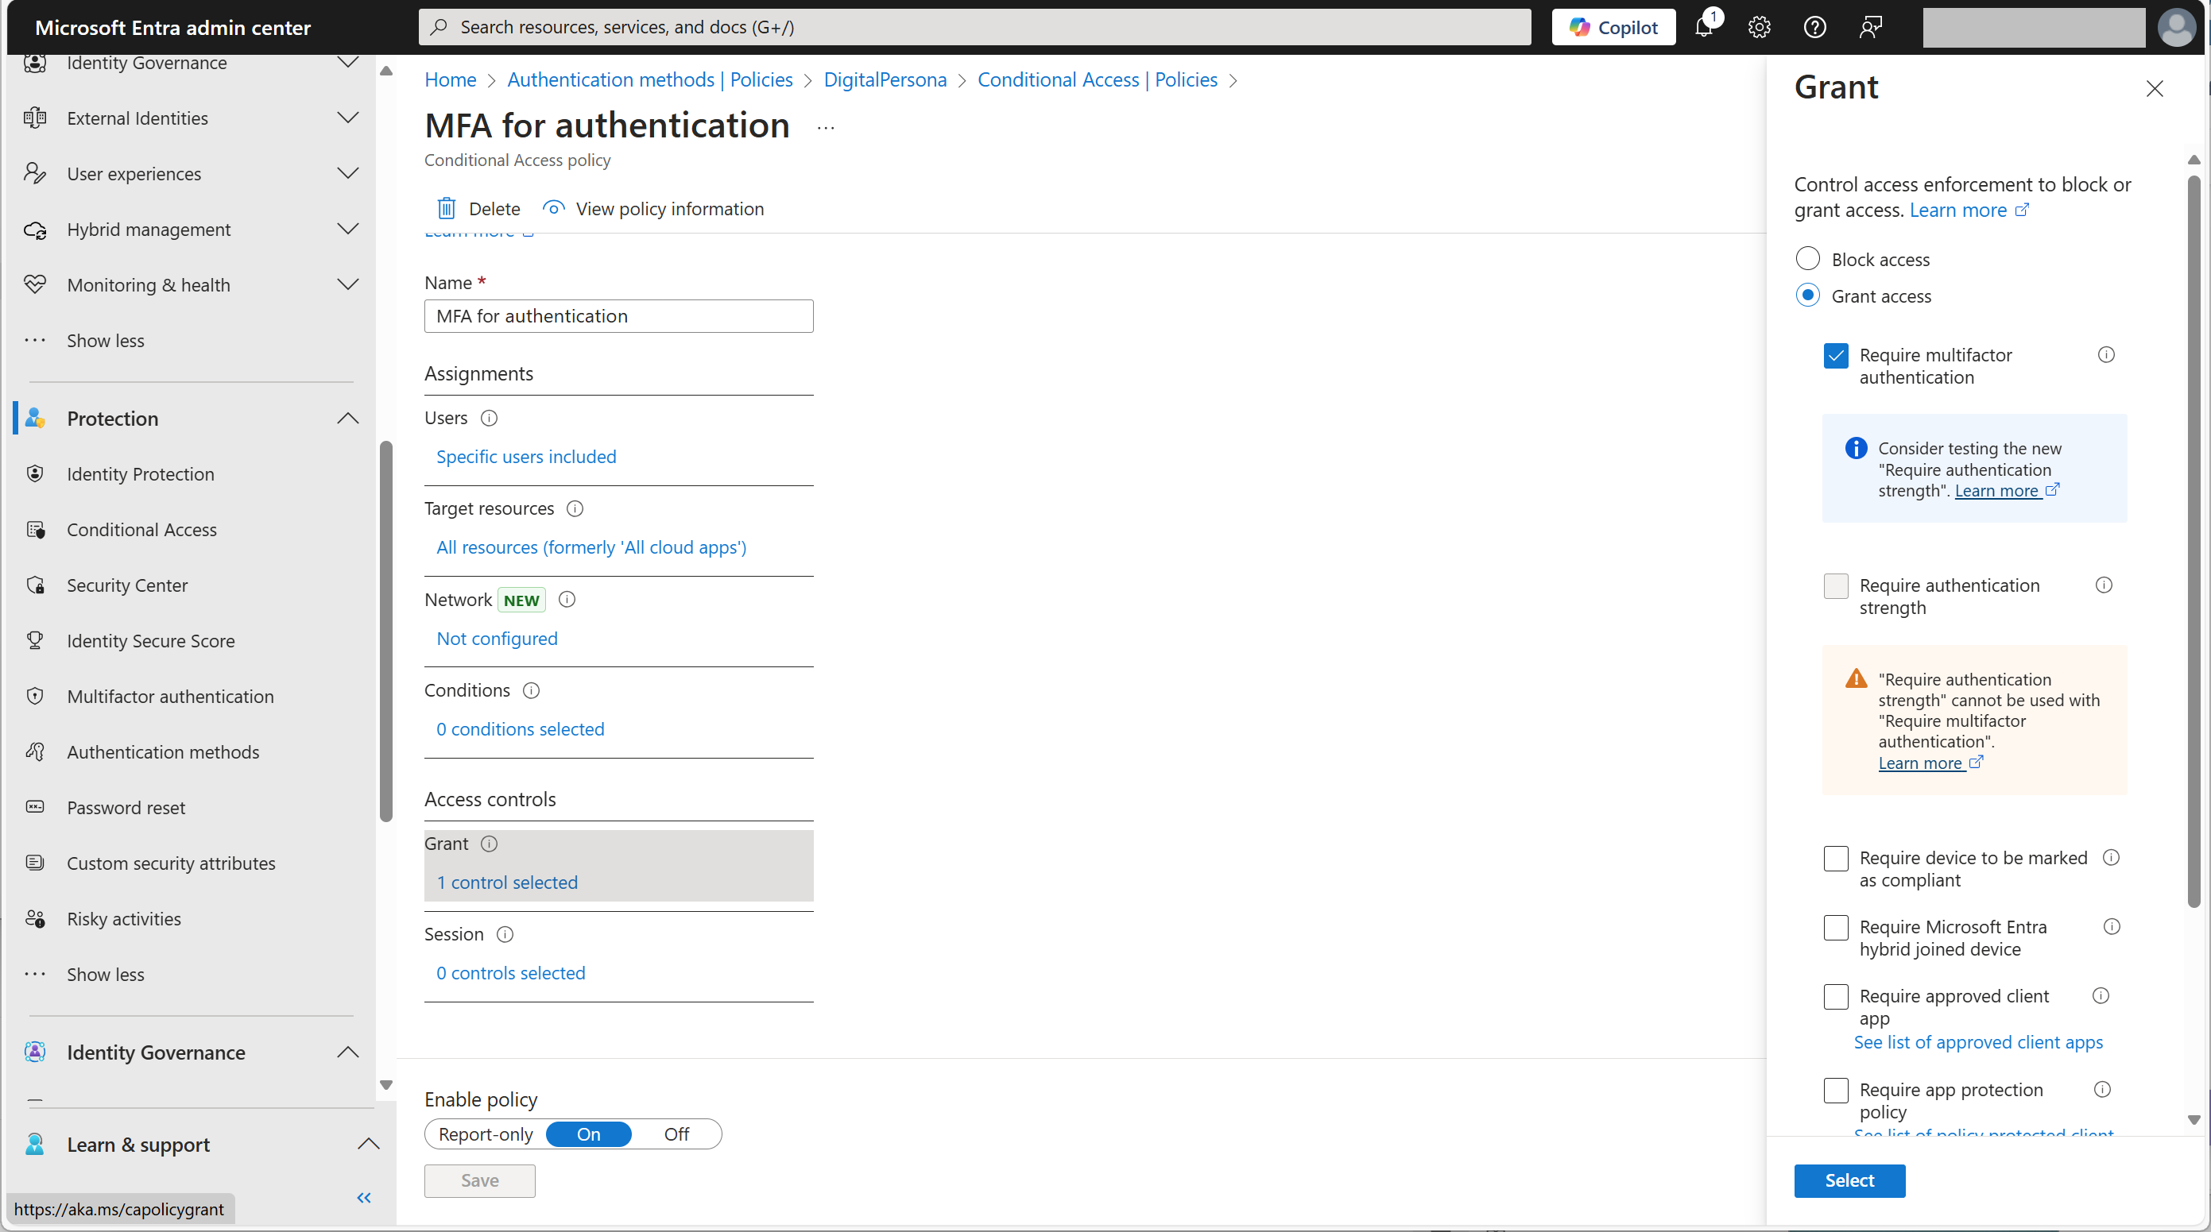Close the Grant panel

pyautogui.click(x=2155, y=88)
